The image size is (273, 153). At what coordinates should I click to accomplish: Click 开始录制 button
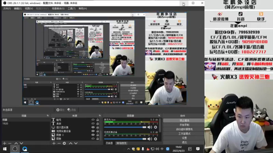pyautogui.click(x=184, y=125)
